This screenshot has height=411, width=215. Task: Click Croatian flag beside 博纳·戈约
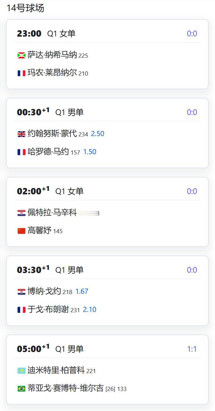coord(21,292)
